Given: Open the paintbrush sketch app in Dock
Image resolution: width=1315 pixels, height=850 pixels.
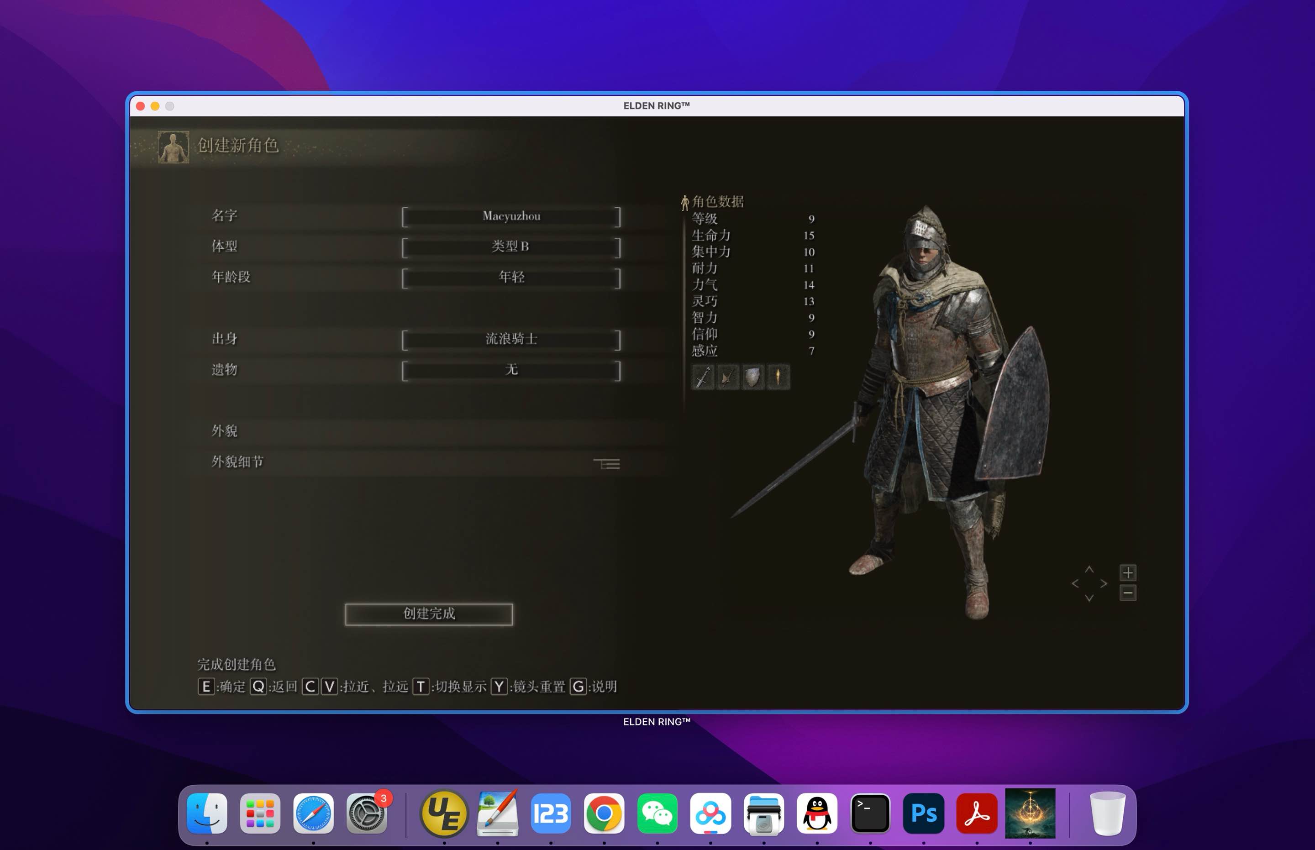Looking at the screenshot, I should tap(497, 813).
